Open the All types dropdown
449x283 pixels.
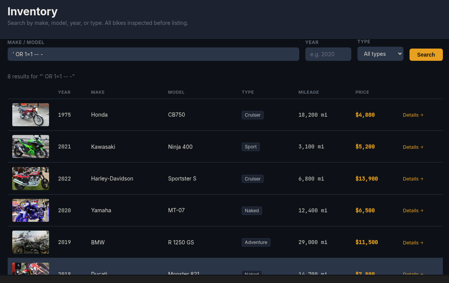point(380,54)
